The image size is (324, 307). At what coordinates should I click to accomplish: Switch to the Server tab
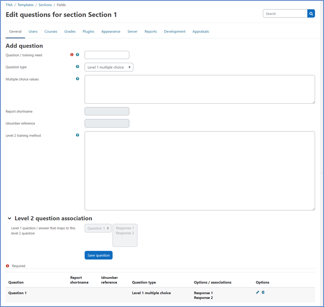132,32
